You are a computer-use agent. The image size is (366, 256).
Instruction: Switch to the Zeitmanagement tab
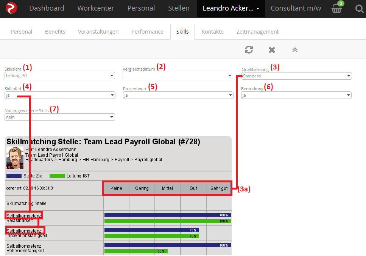(x=258, y=32)
